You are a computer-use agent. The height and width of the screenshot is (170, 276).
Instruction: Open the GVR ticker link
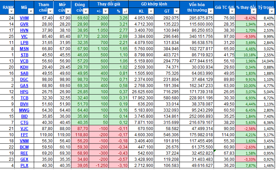click(24, 24)
